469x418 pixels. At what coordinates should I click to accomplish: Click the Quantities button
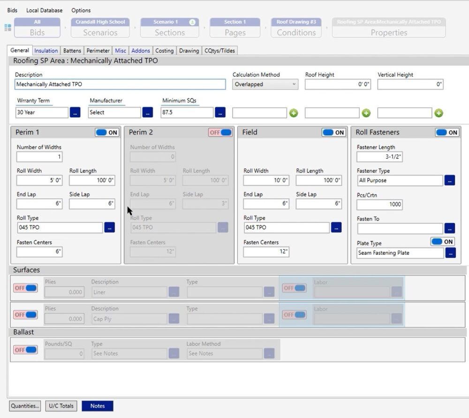[x=25, y=406]
